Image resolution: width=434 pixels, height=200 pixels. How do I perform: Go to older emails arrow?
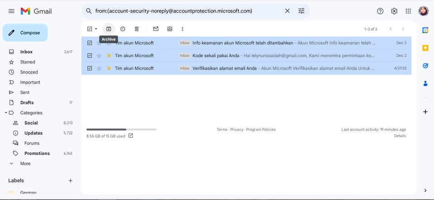point(403,29)
